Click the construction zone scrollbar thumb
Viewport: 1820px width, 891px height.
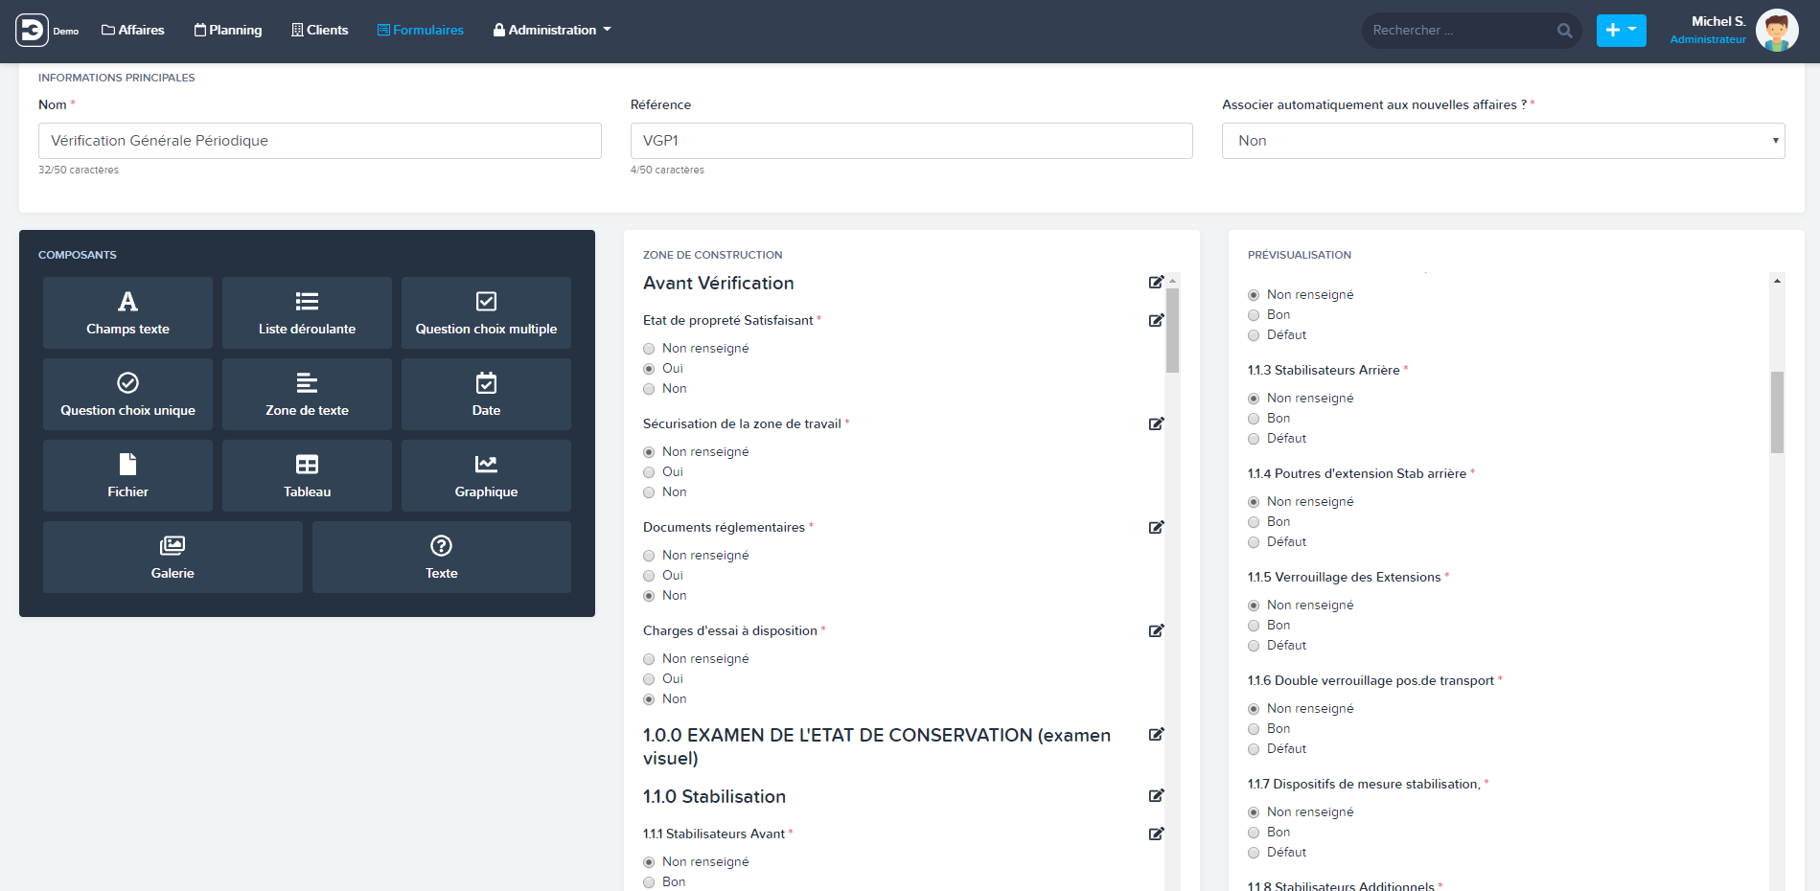pyautogui.click(x=1172, y=330)
